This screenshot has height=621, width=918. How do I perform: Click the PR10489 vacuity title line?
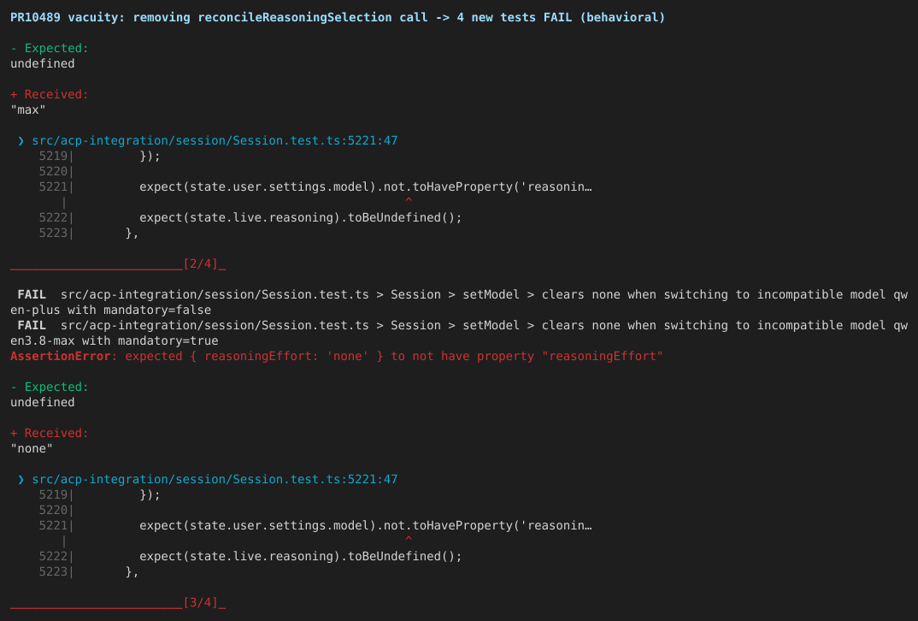pyautogui.click(x=338, y=18)
